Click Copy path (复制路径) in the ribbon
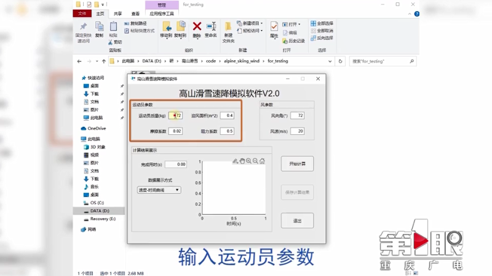The width and height of the screenshot is (492, 276). tap(135, 23)
